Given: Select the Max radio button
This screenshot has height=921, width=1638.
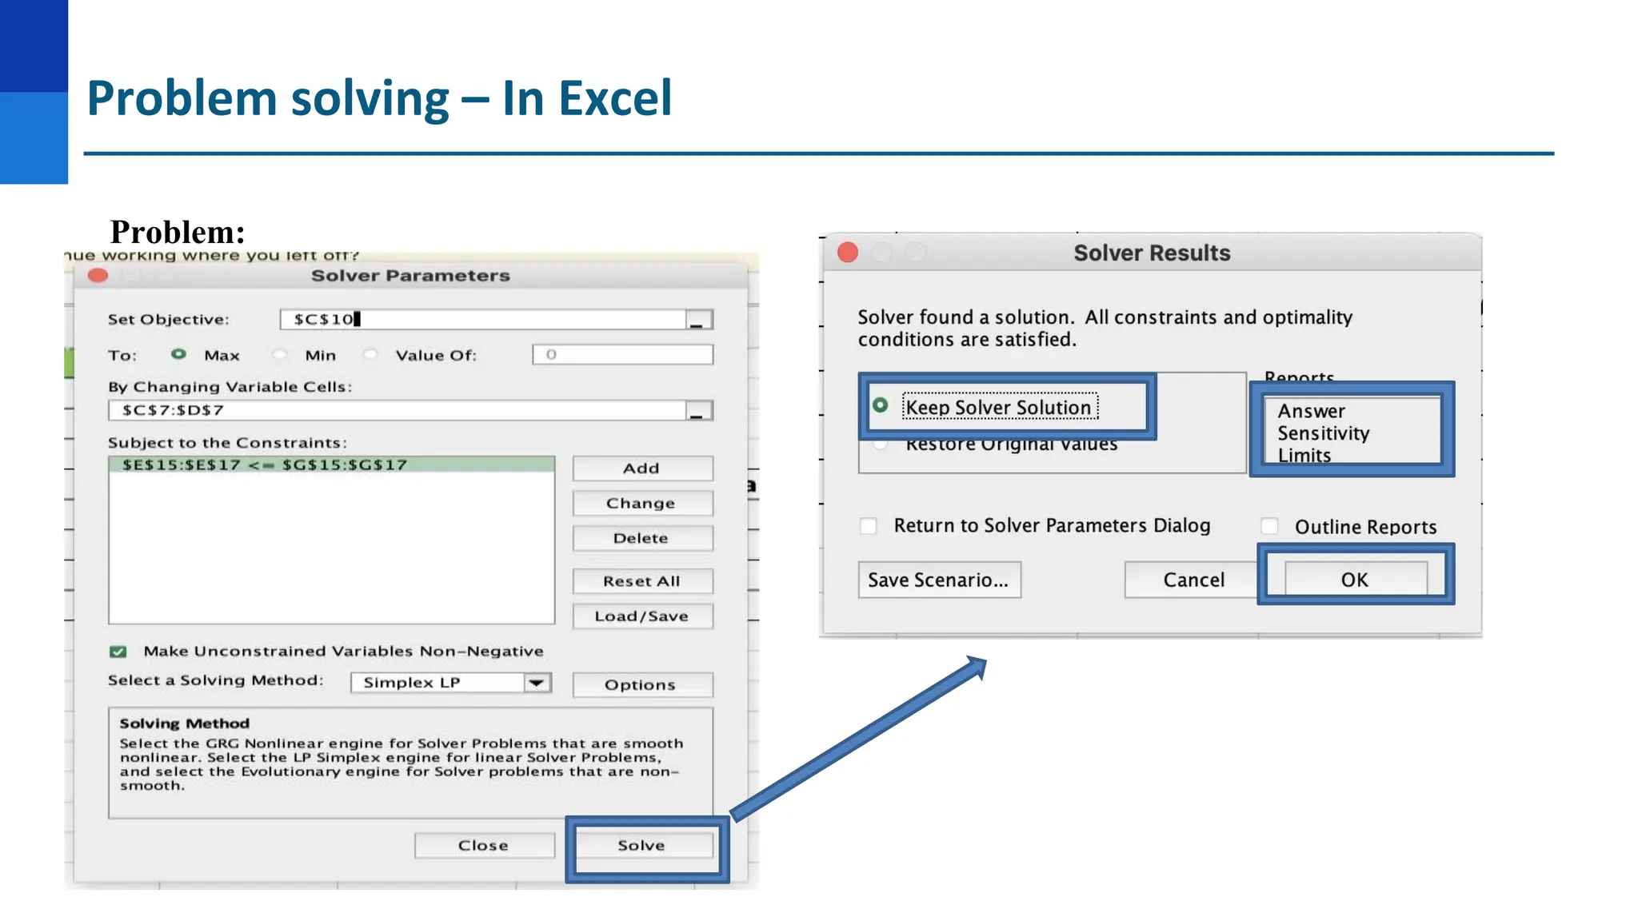Looking at the screenshot, I should click(x=178, y=354).
